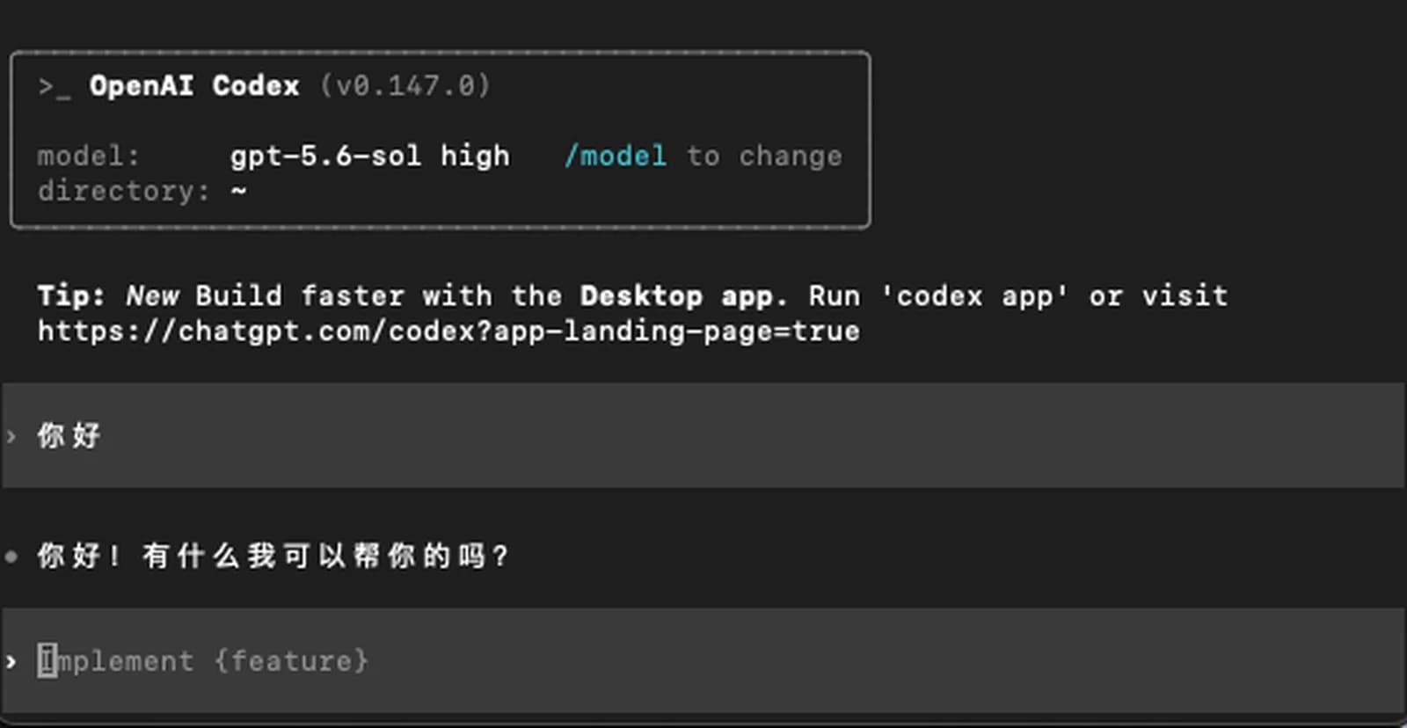This screenshot has height=728, width=1407.
Task: Click the bullet dot before the assistant reply
Action: tap(11, 556)
